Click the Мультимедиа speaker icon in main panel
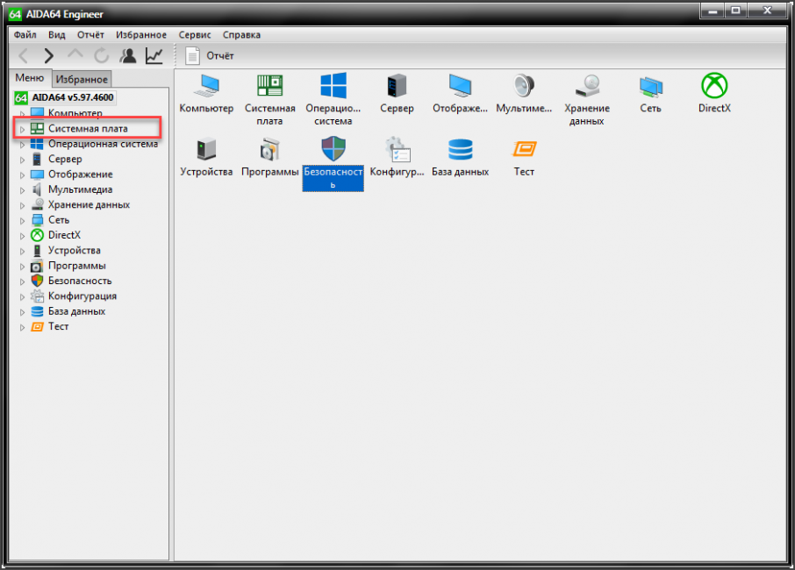The width and height of the screenshot is (795, 570). coord(524,87)
